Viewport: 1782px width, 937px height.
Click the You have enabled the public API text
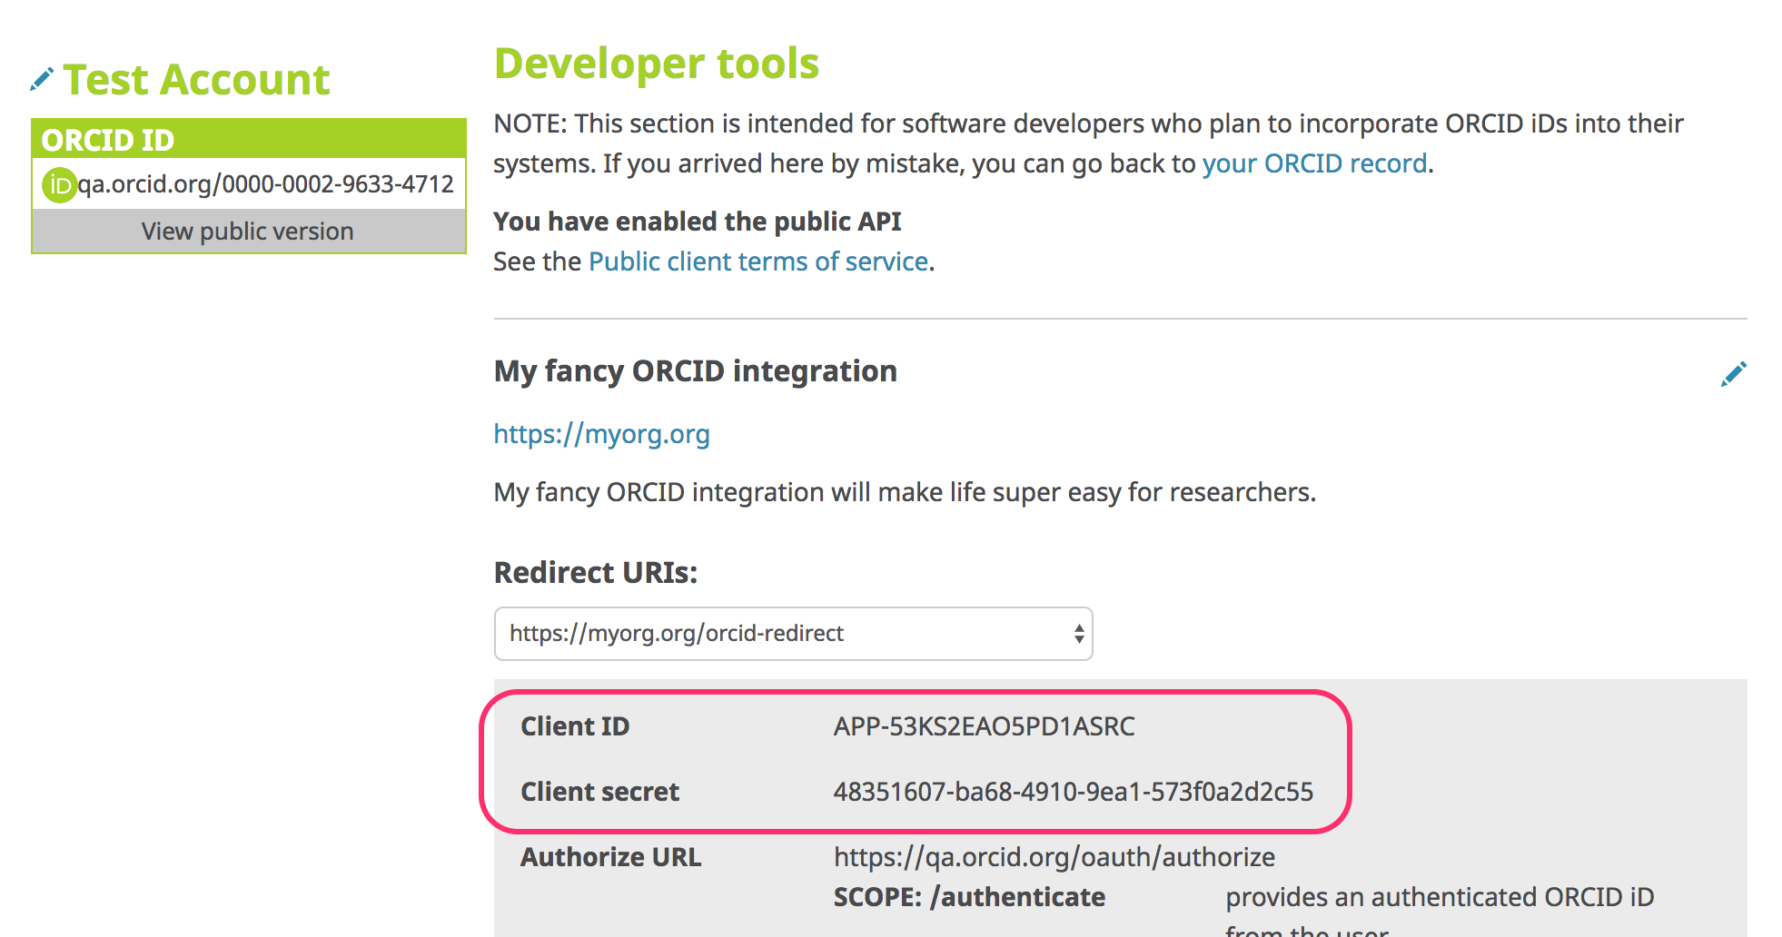(698, 222)
